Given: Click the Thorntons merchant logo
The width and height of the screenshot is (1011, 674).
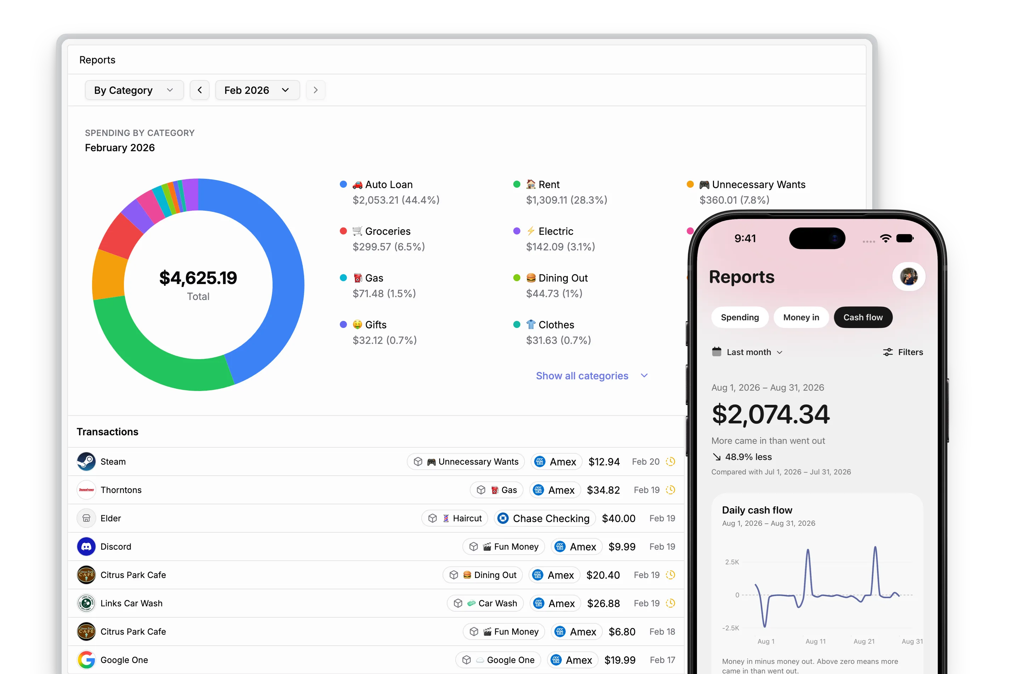Looking at the screenshot, I should [86, 489].
